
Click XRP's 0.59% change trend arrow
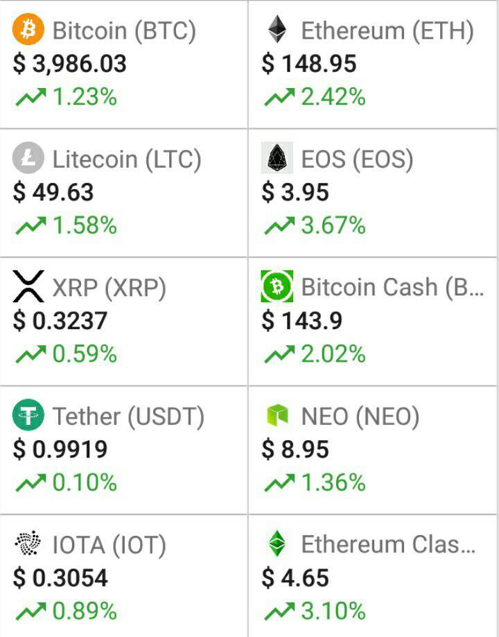(x=30, y=355)
